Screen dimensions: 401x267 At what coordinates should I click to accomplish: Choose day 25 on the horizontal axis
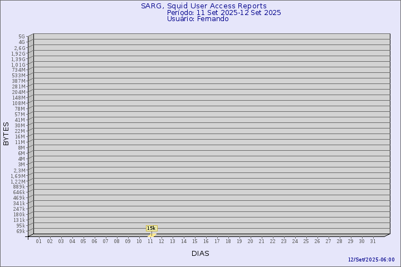[x=306, y=241]
